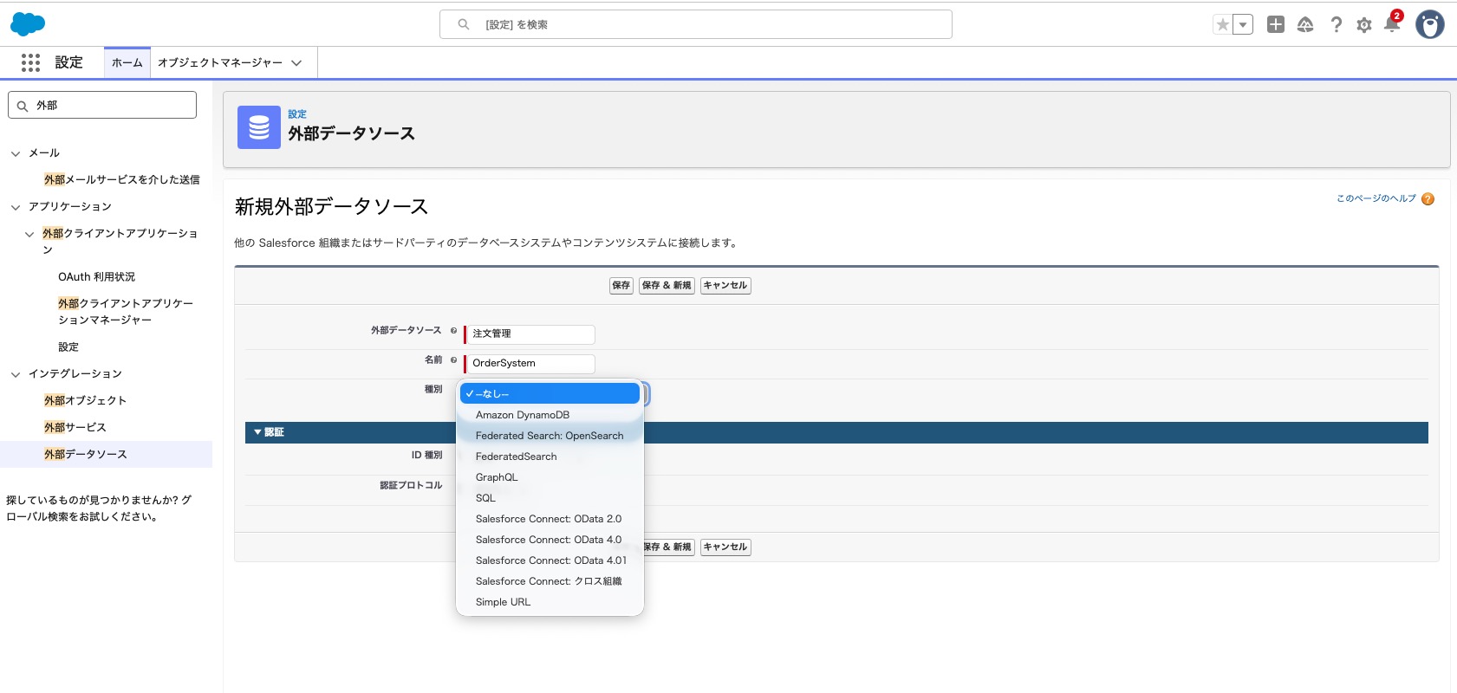Select SQL type option
This screenshot has height=693, width=1457.
[550, 498]
